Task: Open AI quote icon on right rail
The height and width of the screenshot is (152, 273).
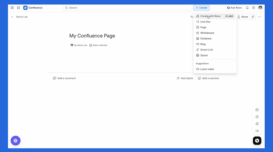Action: click(x=257, y=124)
